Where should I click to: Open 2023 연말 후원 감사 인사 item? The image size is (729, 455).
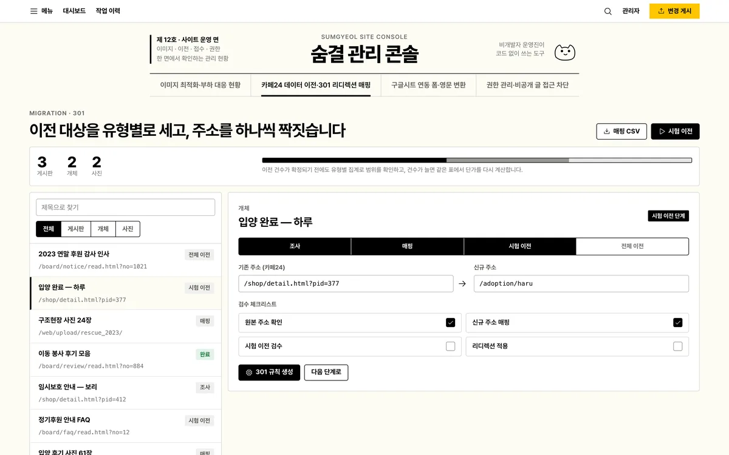125,260
